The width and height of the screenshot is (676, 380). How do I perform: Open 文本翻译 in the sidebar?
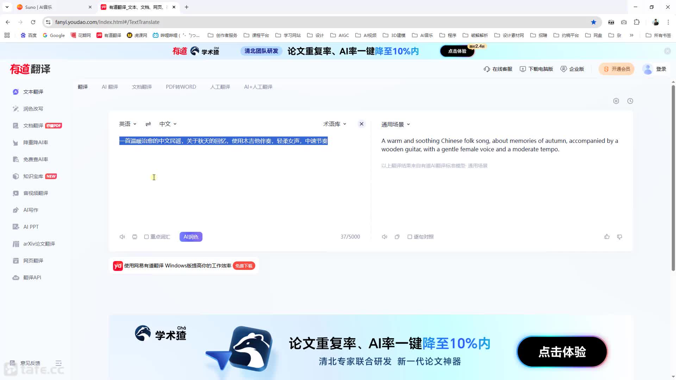pos(33,92)
